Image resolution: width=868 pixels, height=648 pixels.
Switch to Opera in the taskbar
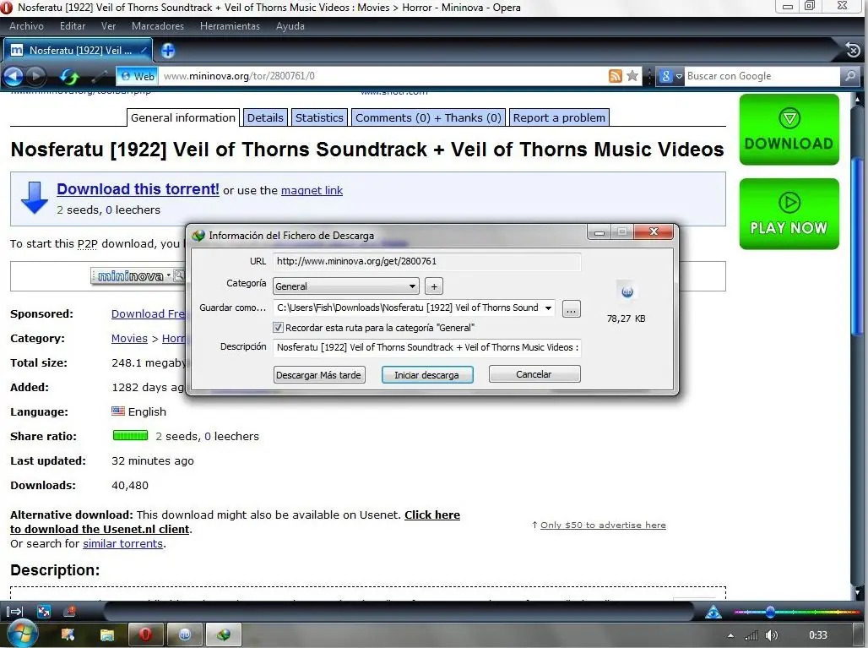(145, 634)
